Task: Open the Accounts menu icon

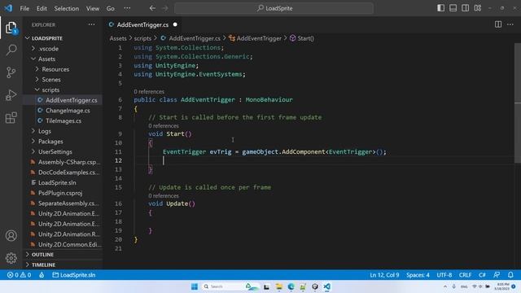Action: click(x=11, y=235)
